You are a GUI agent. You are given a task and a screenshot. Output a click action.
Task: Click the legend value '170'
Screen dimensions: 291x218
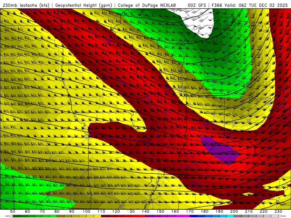(x=190, y=211)
